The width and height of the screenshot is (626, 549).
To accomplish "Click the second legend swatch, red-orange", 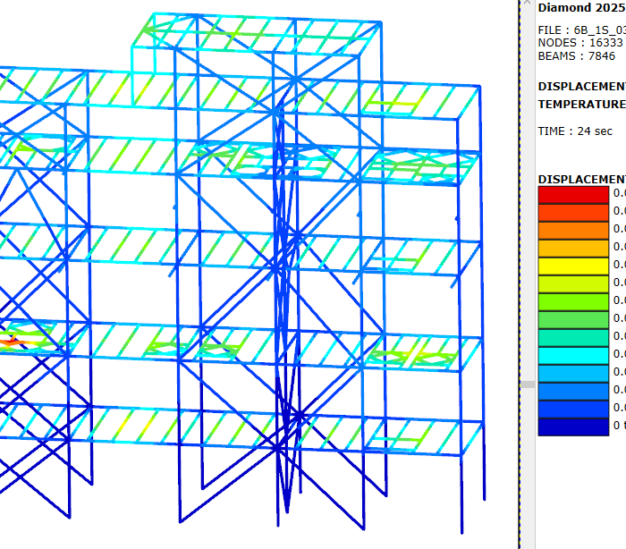I will pyautogui.click(x=572, y=212).
